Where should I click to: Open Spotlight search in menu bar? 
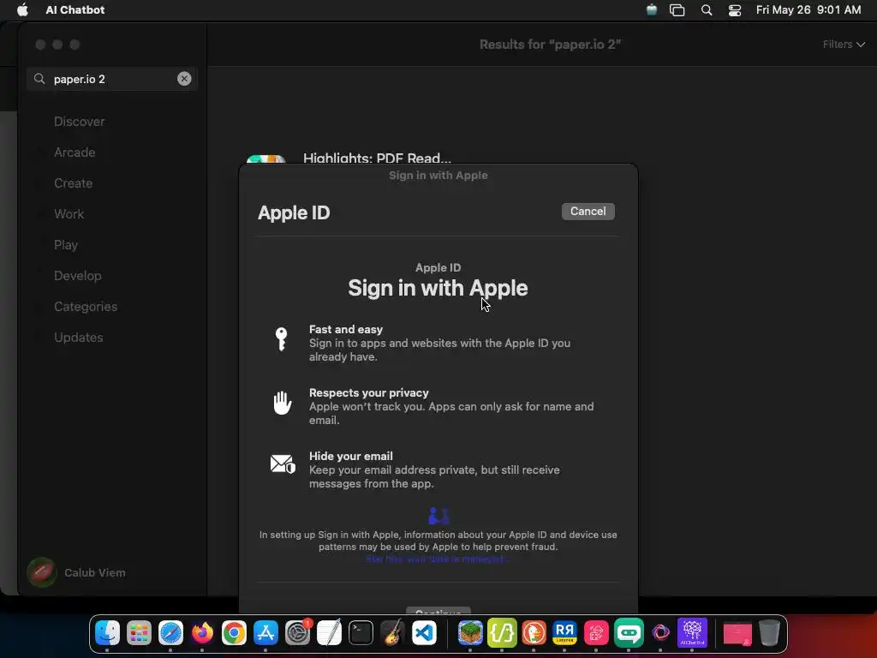tap(707, 10)
